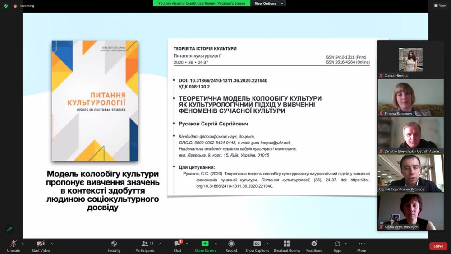This screenshot has height=254, width=451.
Task: Open the Chat panel
Action: 177,244
